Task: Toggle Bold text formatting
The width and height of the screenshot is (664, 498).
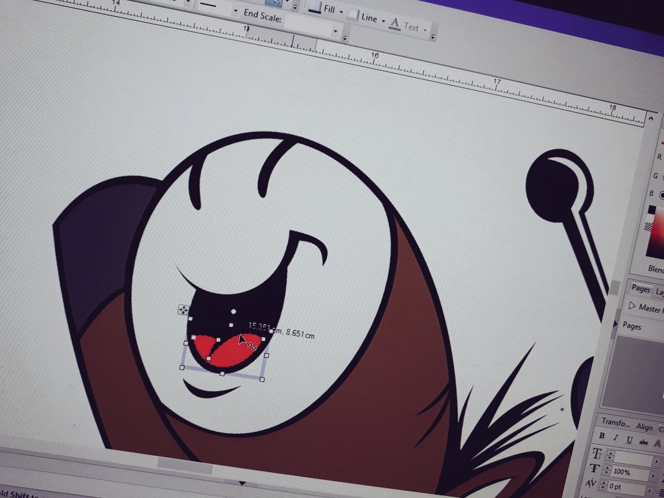Action: [602, 436]
